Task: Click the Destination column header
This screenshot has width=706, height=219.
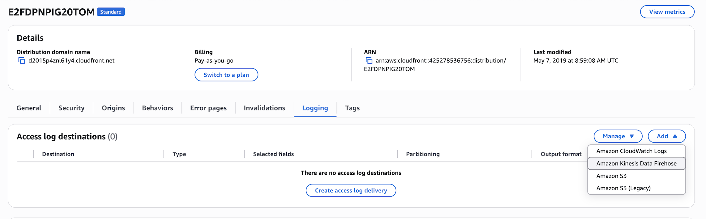Action: [58, 154]
